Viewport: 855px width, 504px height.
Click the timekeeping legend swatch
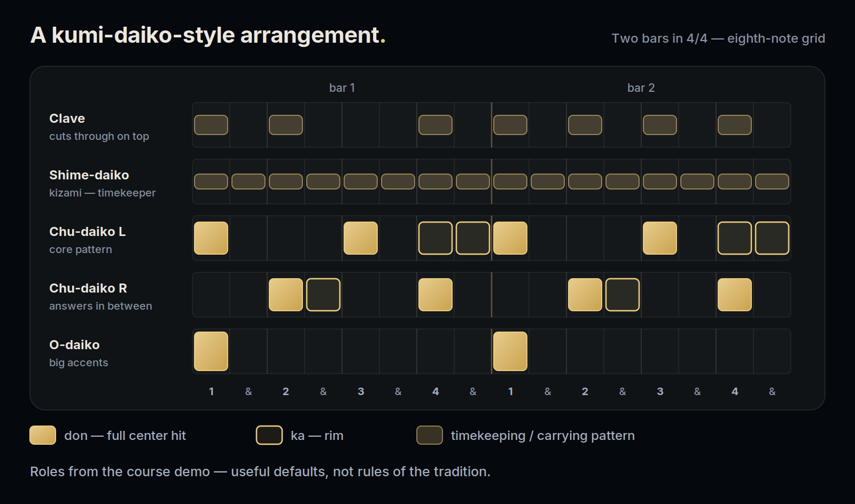430,435
